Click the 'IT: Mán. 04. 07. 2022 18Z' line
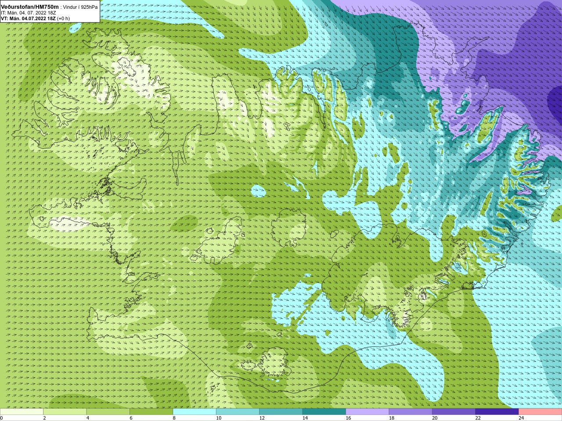Image resolution: width=562 pixels, height=421 pixels. point(28,13)
